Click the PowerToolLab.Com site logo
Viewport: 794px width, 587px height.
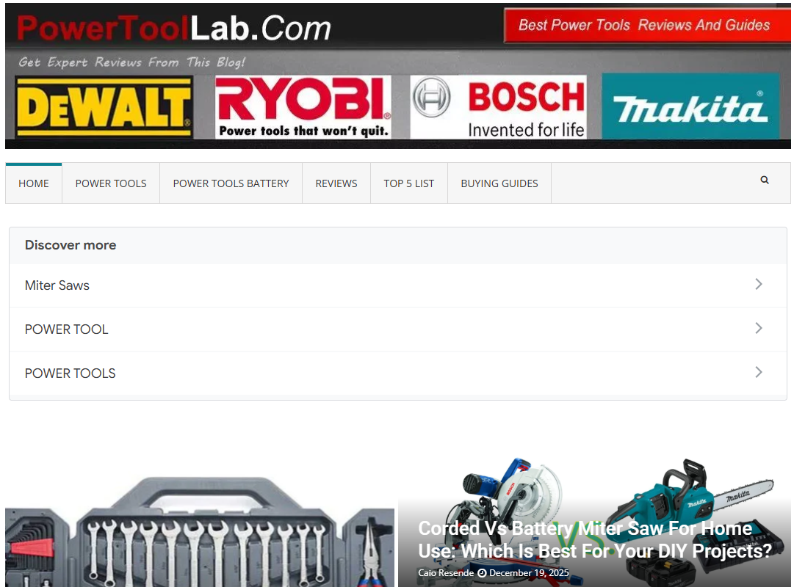tap(173, 28)
